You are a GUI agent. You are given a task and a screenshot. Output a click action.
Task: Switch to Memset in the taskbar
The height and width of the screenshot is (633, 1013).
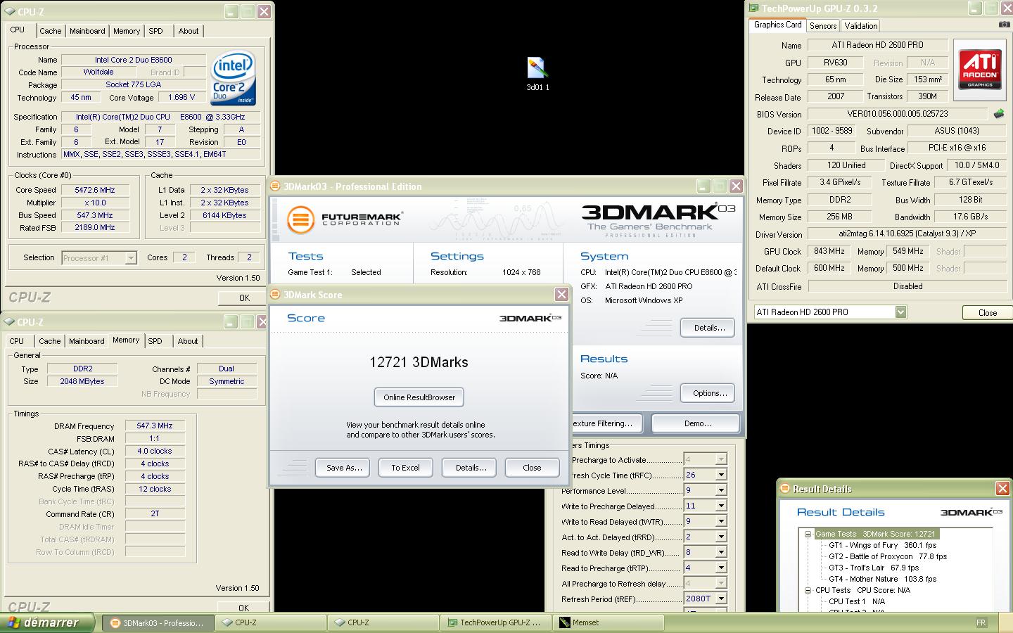[x=609, y=622]
